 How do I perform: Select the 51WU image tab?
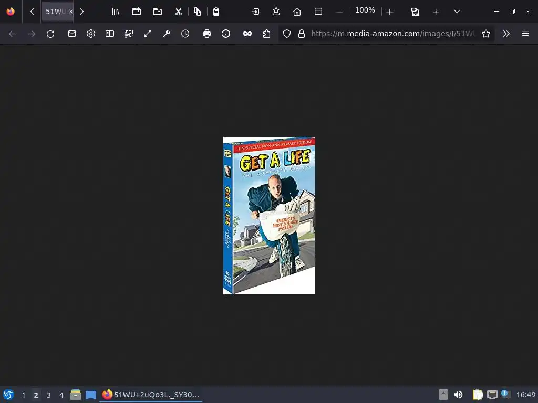point(57,12)
